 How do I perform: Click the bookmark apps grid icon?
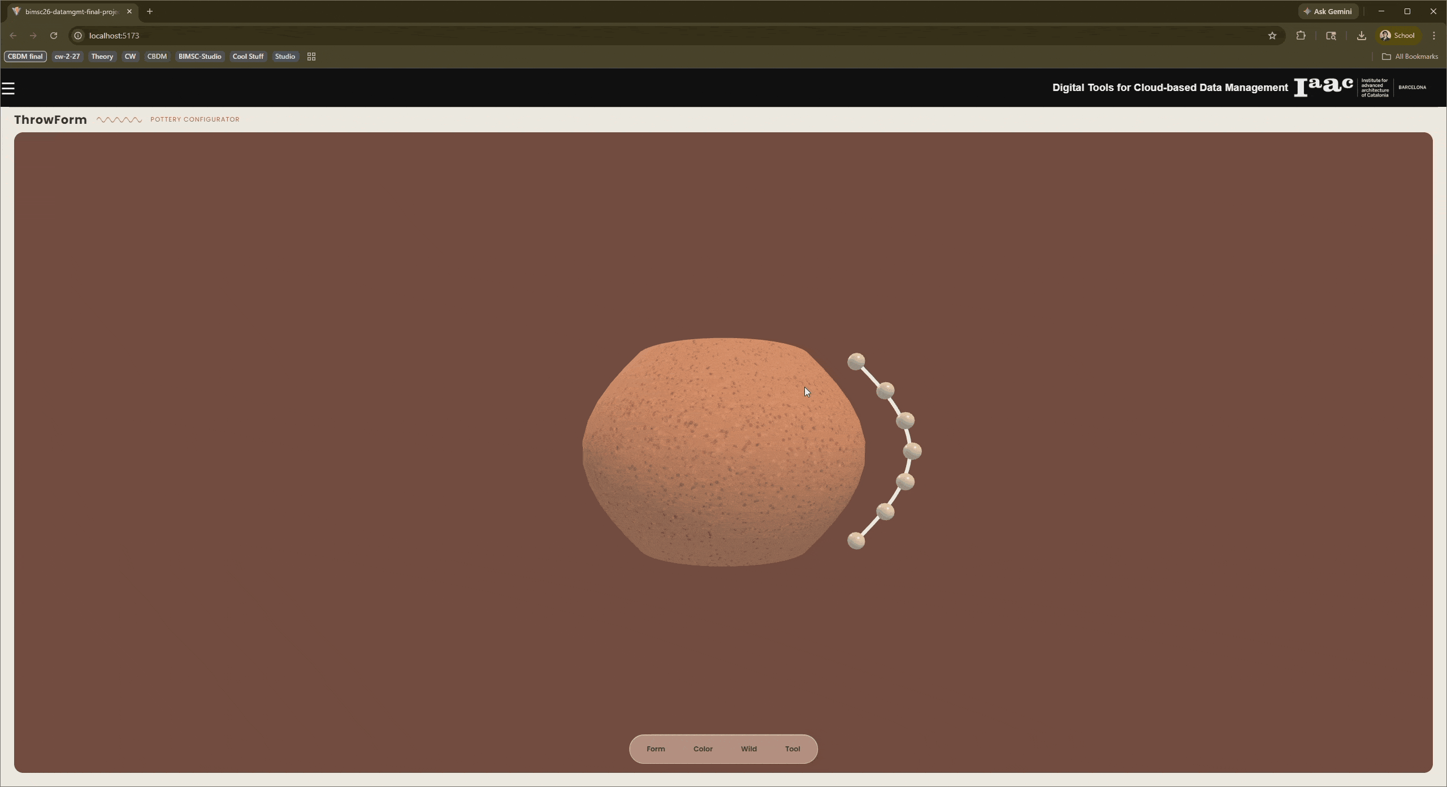(x=311, y=57)
